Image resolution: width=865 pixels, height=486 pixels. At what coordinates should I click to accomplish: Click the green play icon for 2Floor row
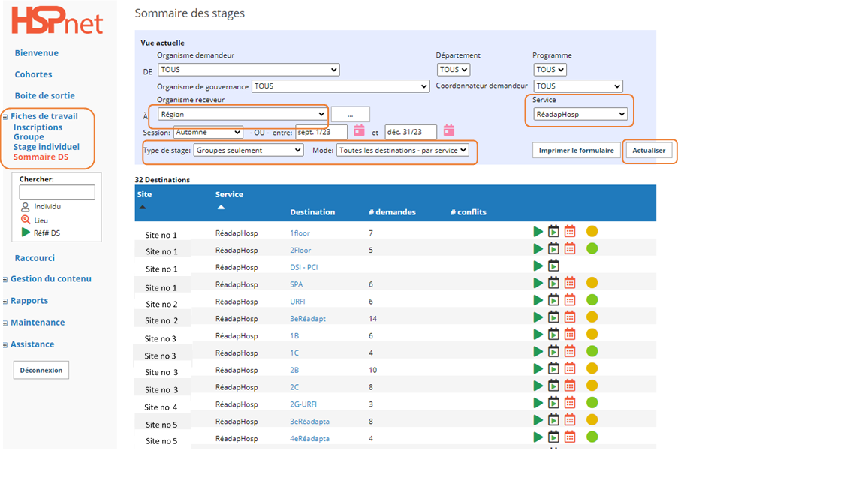(538, 249)
